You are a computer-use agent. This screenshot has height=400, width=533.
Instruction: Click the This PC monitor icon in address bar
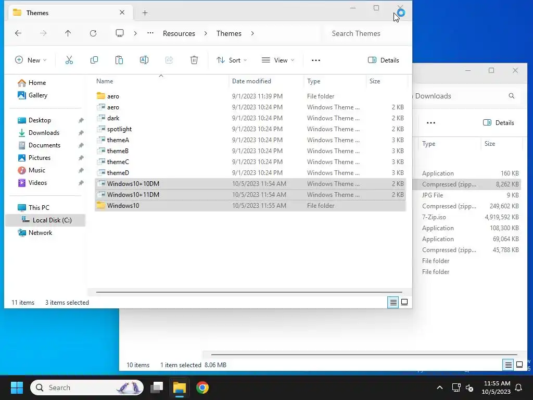point(120,33)
